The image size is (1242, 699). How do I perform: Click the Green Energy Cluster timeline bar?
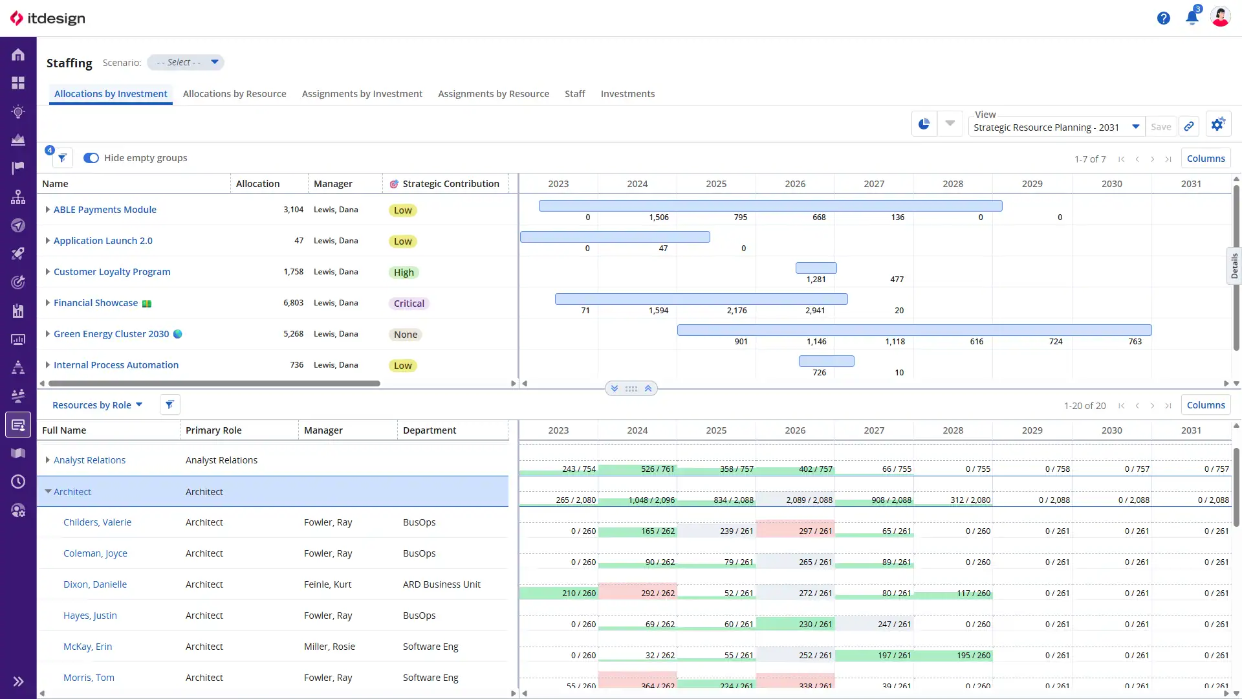[x=914, y=330]
